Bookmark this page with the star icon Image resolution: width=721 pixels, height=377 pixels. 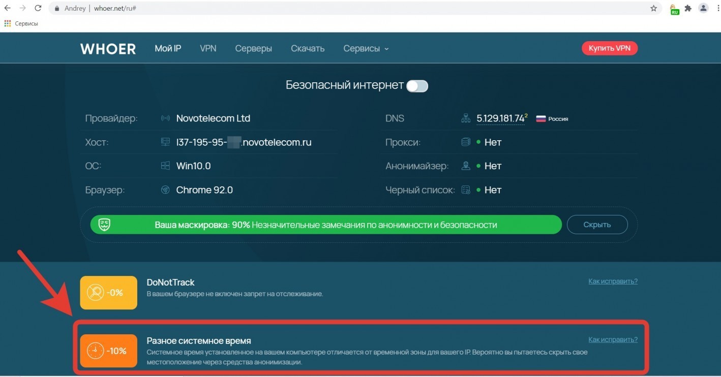654,8
